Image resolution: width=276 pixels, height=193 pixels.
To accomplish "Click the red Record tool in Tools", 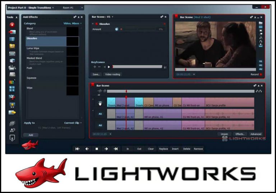I will 12,25.
